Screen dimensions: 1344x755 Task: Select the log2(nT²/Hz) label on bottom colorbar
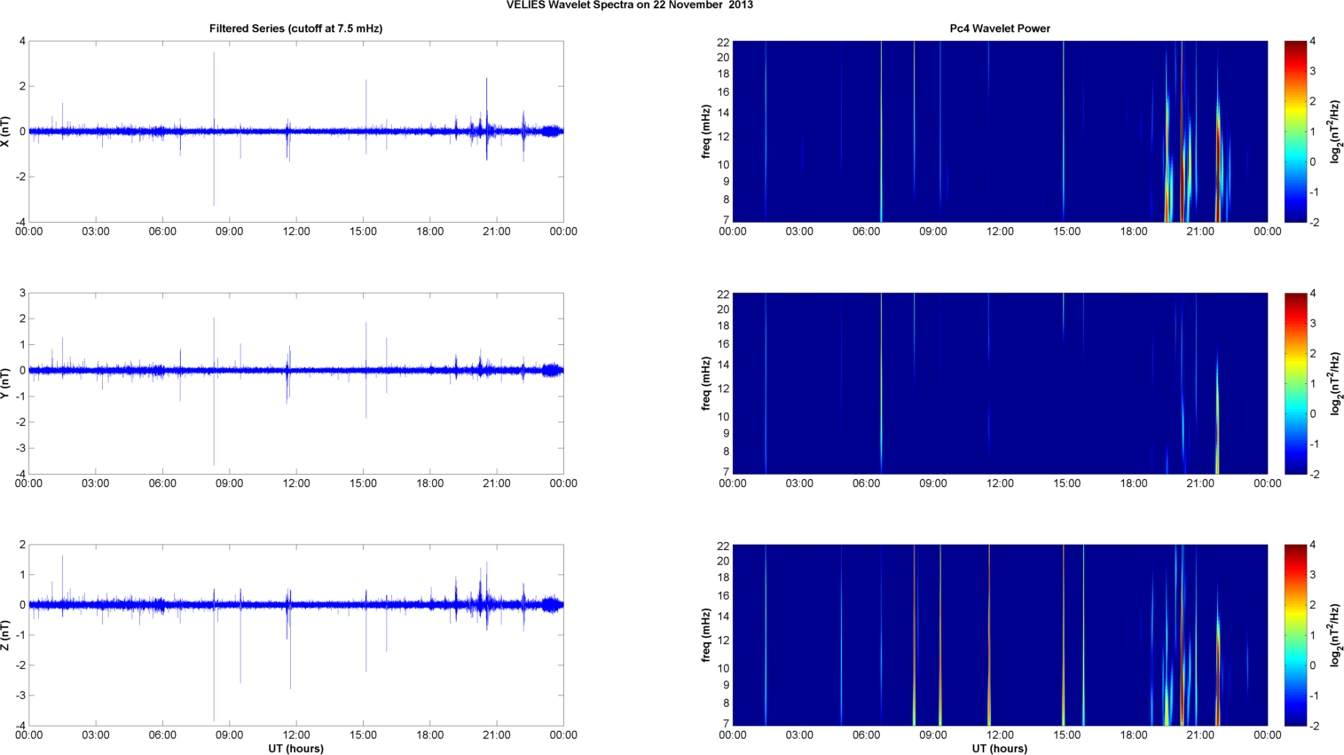1334,635
